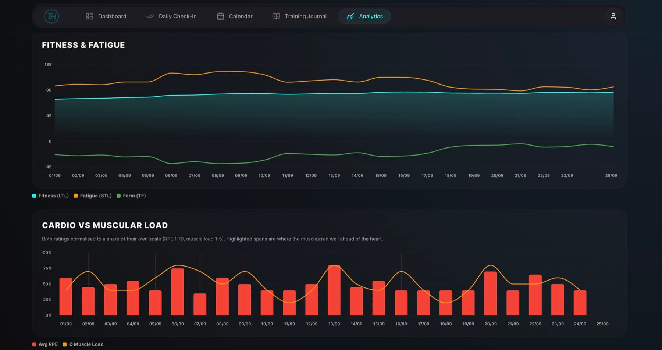Image resolution: width=662 pixels, height=350 pixels.
Task: Click the 135 y-axis label
Action: 48,64
